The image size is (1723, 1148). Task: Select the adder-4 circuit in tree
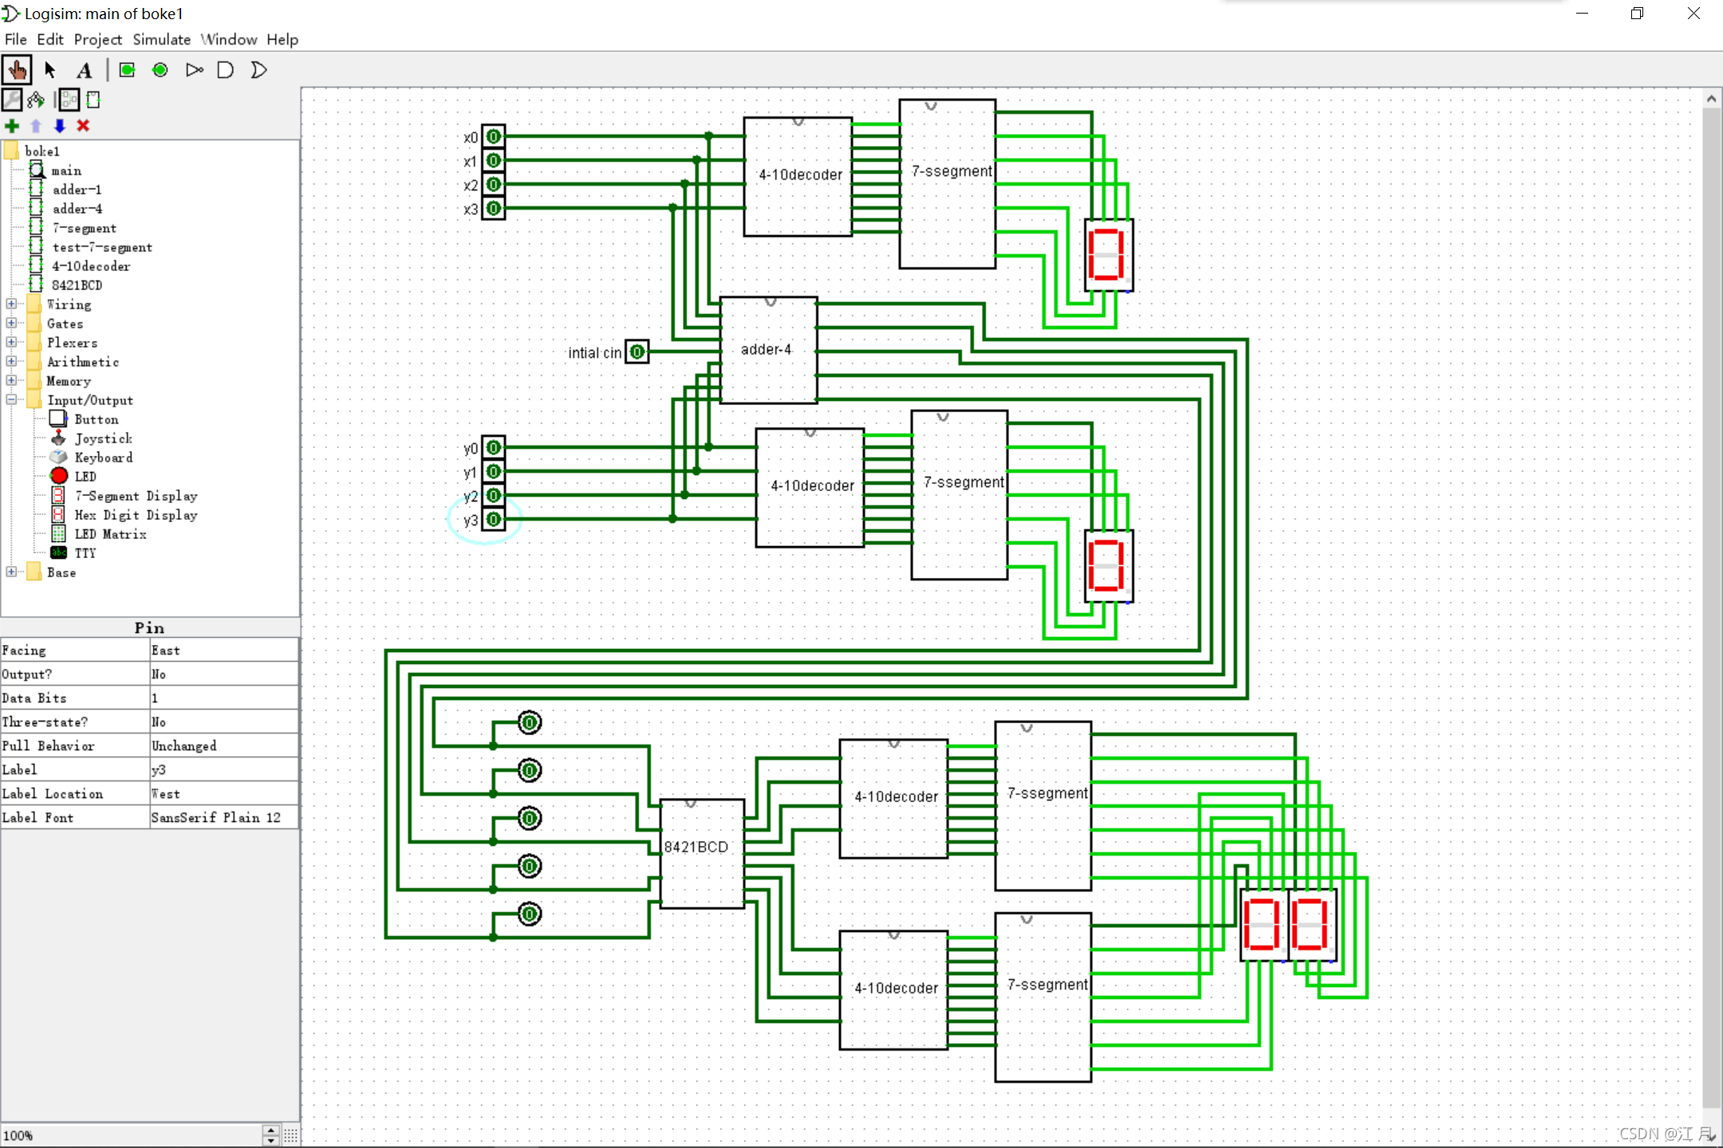77,209
